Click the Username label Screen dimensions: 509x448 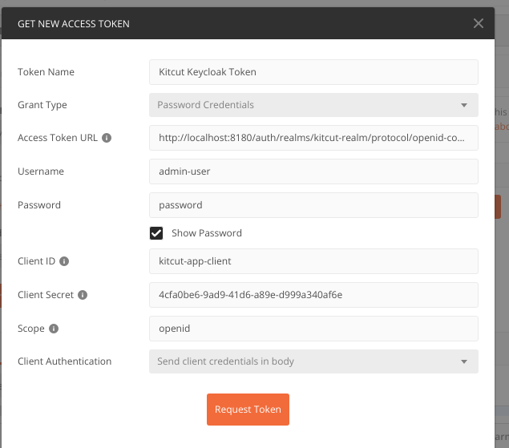[x=41, y=172]
